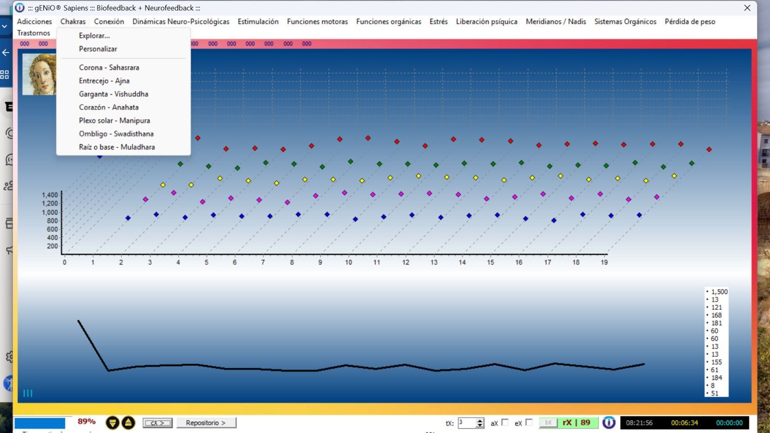The width and height of the screenshot is (770, 433).
Task: Tick the eX checkbox
Action: (x=529, y=422)
